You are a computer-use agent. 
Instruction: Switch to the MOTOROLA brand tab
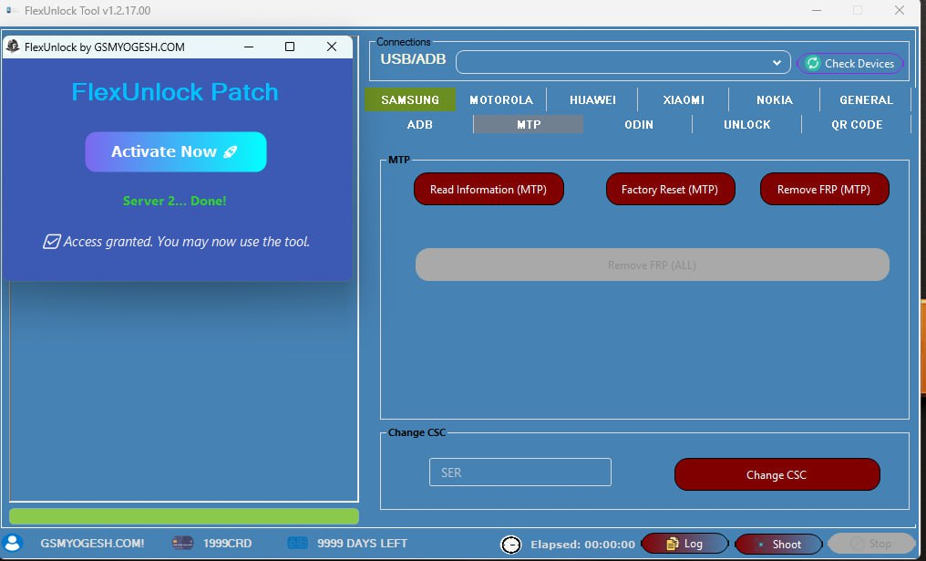pos(499,99)
